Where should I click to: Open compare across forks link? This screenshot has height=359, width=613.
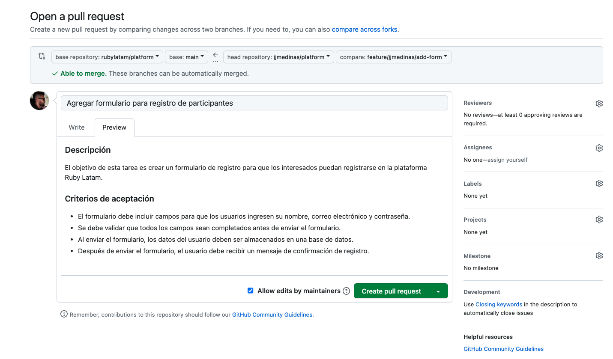point(364,29)
